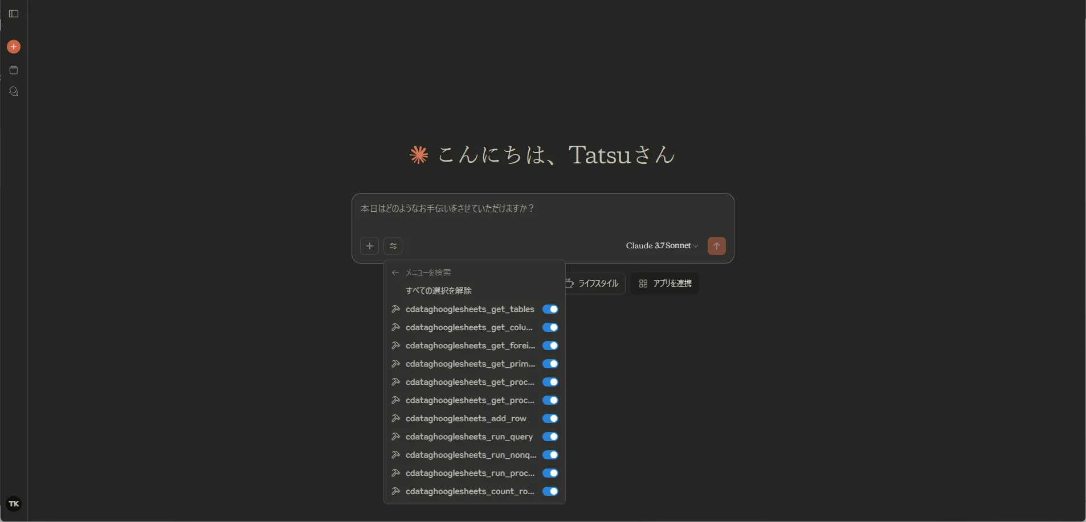Select cdataghooglesheets_count_ro... menu entry
Image resolution: width=1086 pixels, height=522 pixels.
pyautogui.click(x=469, y=491)
